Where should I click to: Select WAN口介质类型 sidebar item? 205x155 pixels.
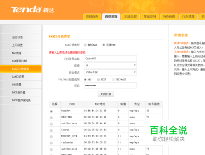(21, 69)
